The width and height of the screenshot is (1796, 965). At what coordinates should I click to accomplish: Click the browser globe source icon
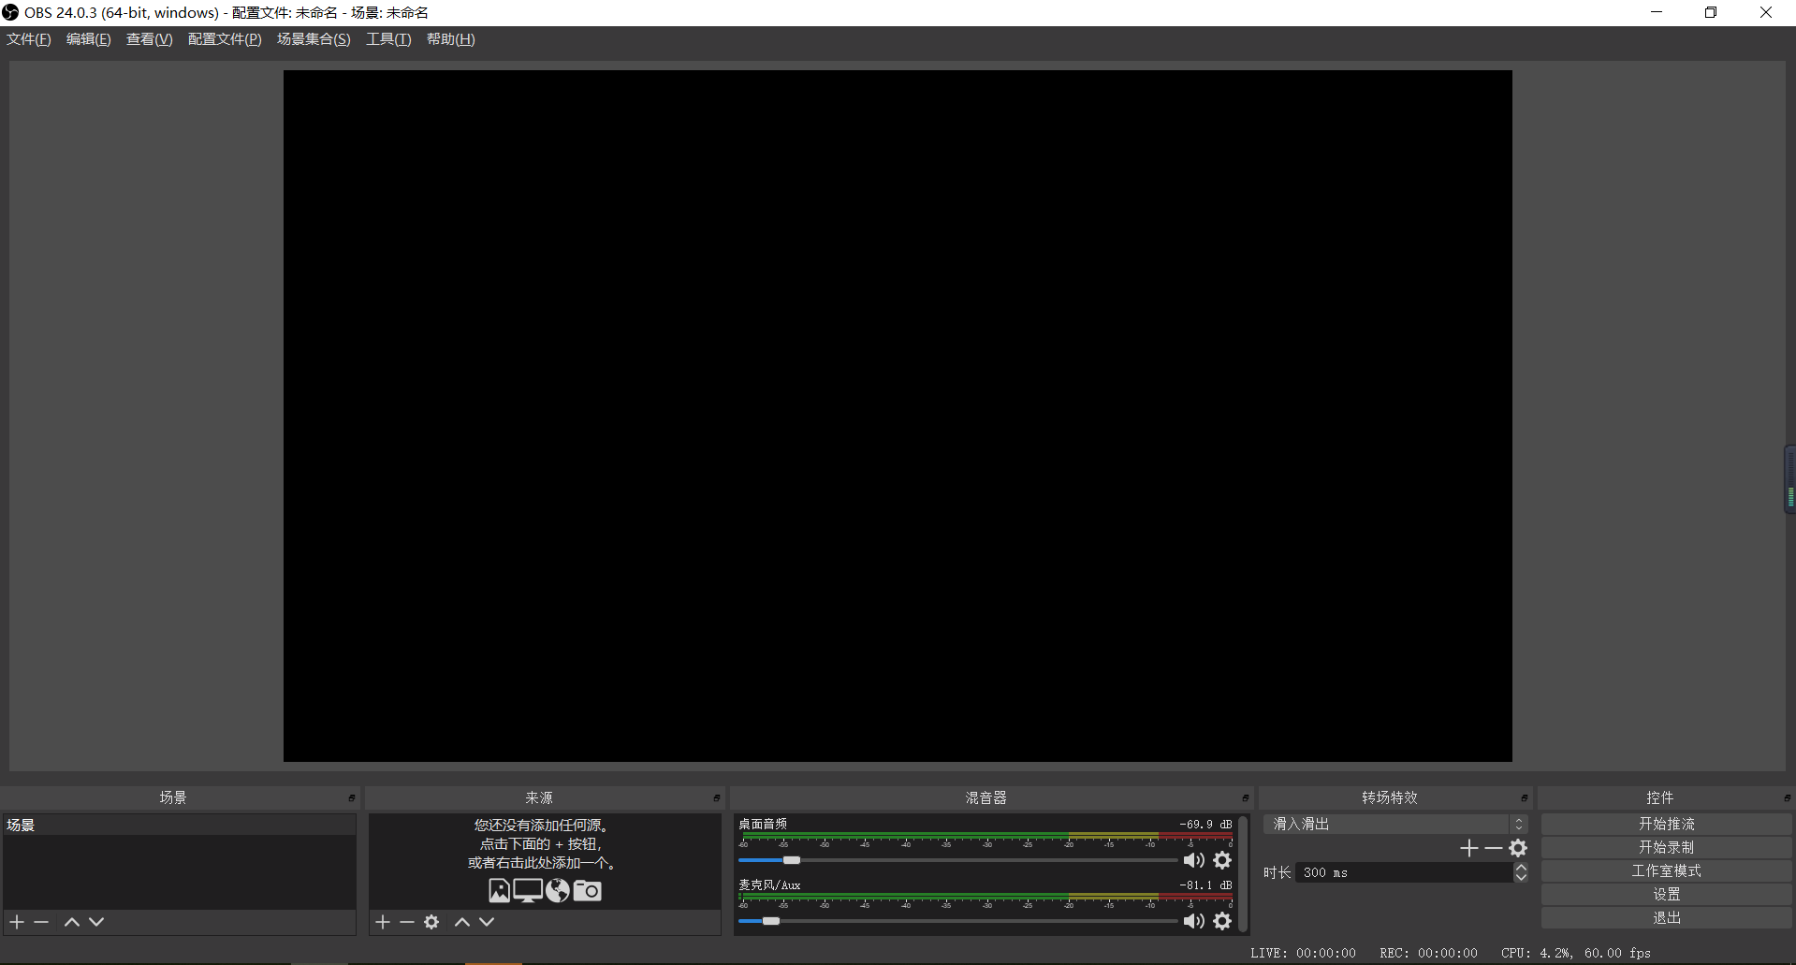558,891
